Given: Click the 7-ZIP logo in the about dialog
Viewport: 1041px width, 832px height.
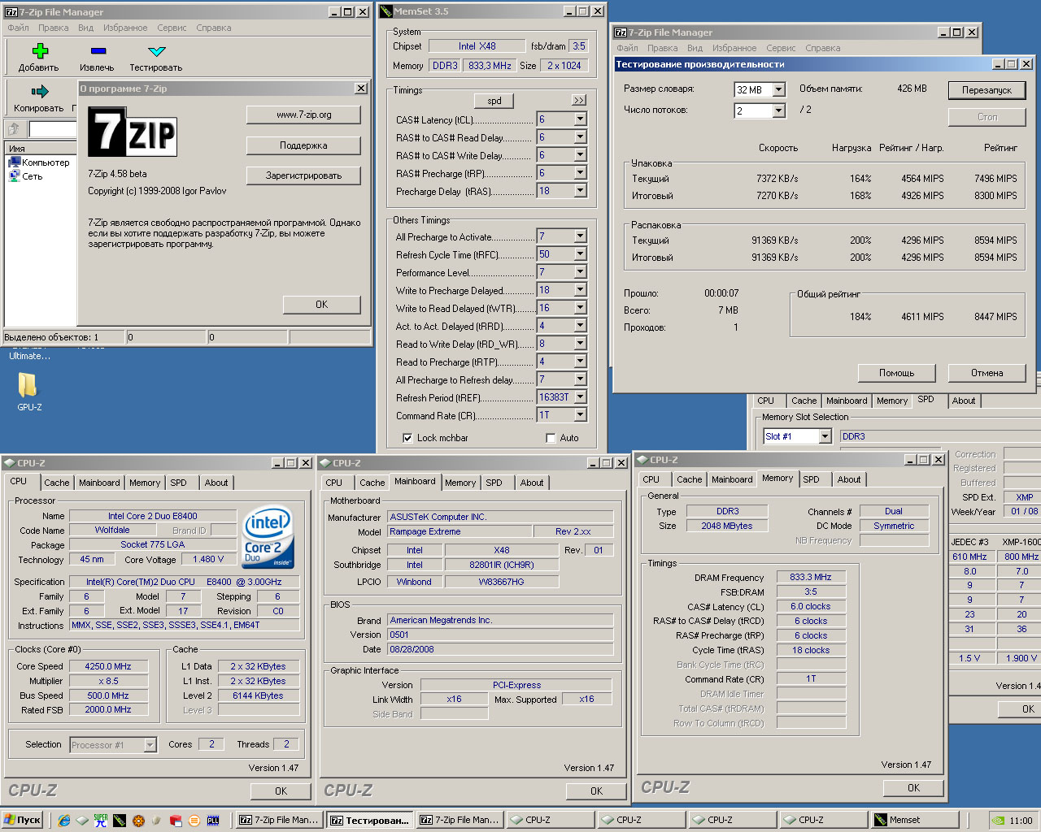Looking at the screenshot, I should pos(132,132).
